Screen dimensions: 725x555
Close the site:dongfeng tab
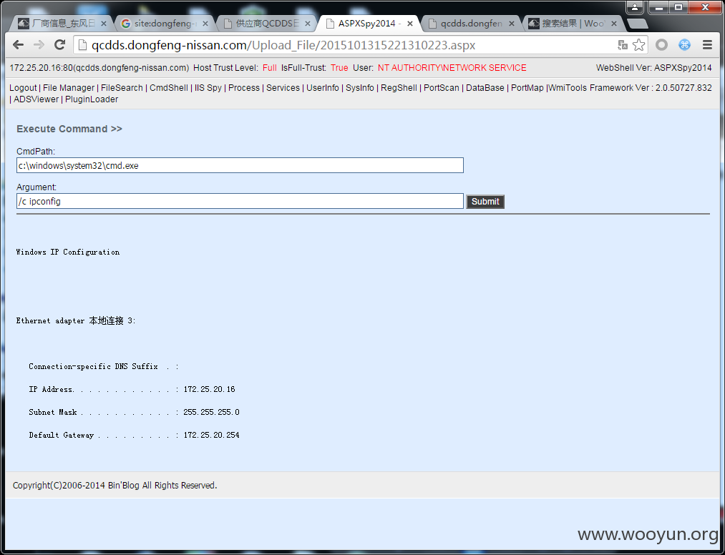[x=205, y=24]
